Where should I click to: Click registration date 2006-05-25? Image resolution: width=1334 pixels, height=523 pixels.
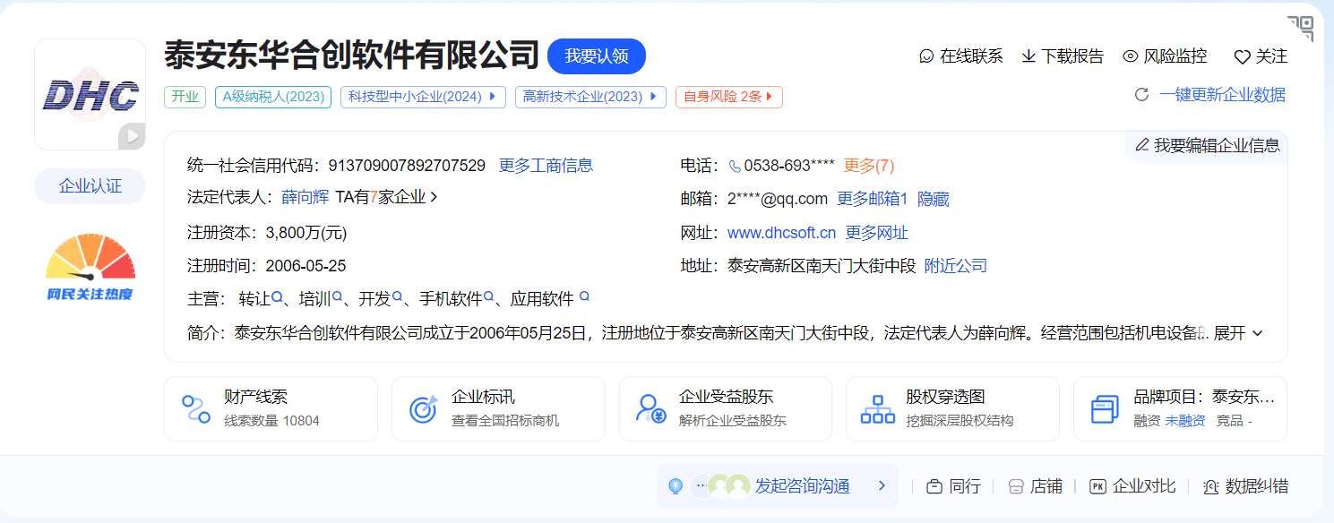pos(306,266)
